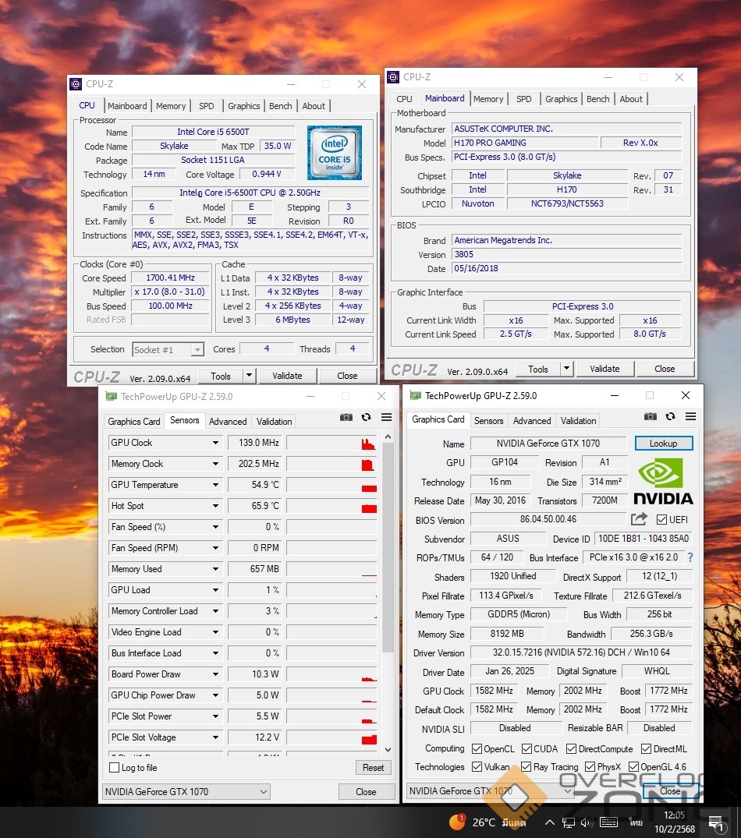Open Advanced tab in GPU-Z Sensors window
Image resolution: width=741 pixels, height=838 pixels.
(228, 421)
